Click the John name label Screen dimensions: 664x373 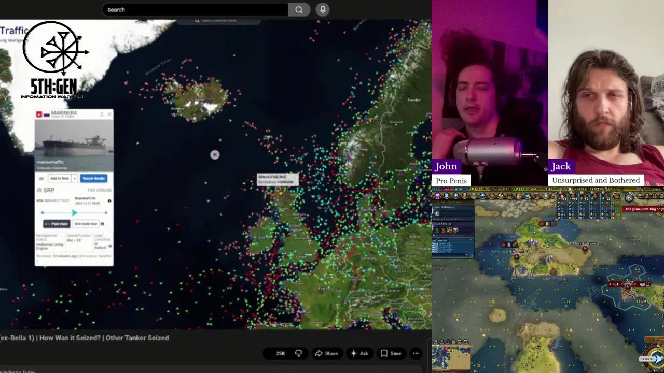(446, 166)
